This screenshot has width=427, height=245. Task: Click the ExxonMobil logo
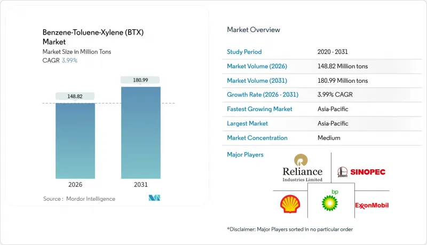click(x=371, y=206)
